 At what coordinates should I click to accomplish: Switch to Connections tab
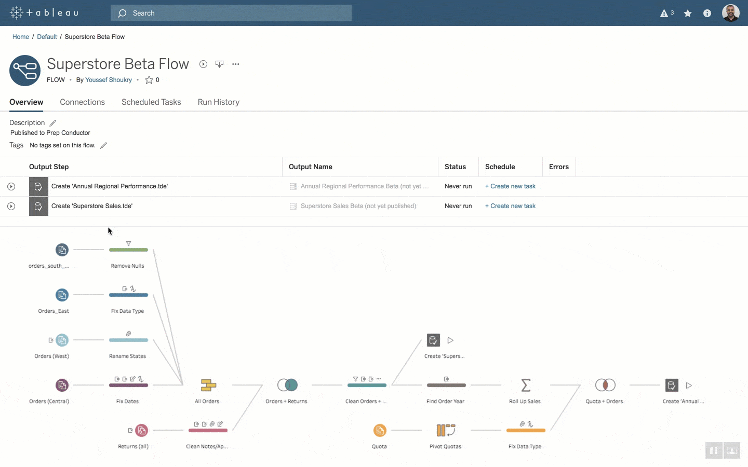(82, 102)
